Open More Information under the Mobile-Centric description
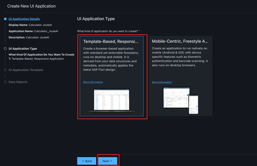This screenshot has height=166, width=257. 162,82
